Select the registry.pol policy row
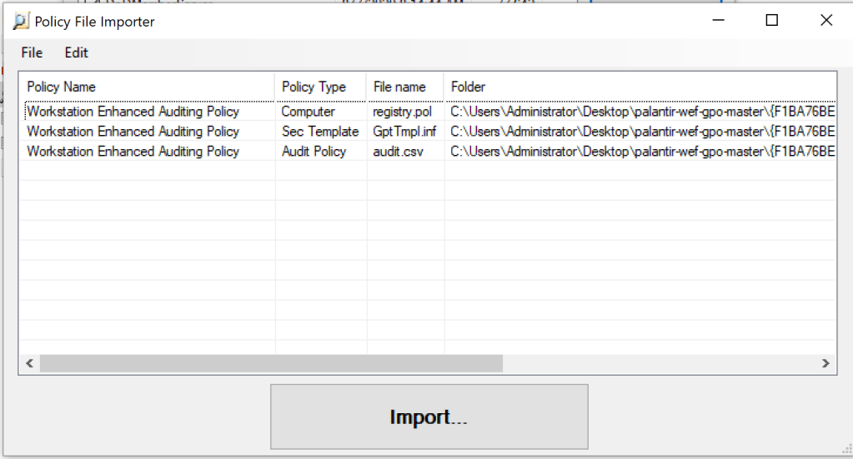Image resolution: width=853 pixels, height=459 pixels. point(133,112)
